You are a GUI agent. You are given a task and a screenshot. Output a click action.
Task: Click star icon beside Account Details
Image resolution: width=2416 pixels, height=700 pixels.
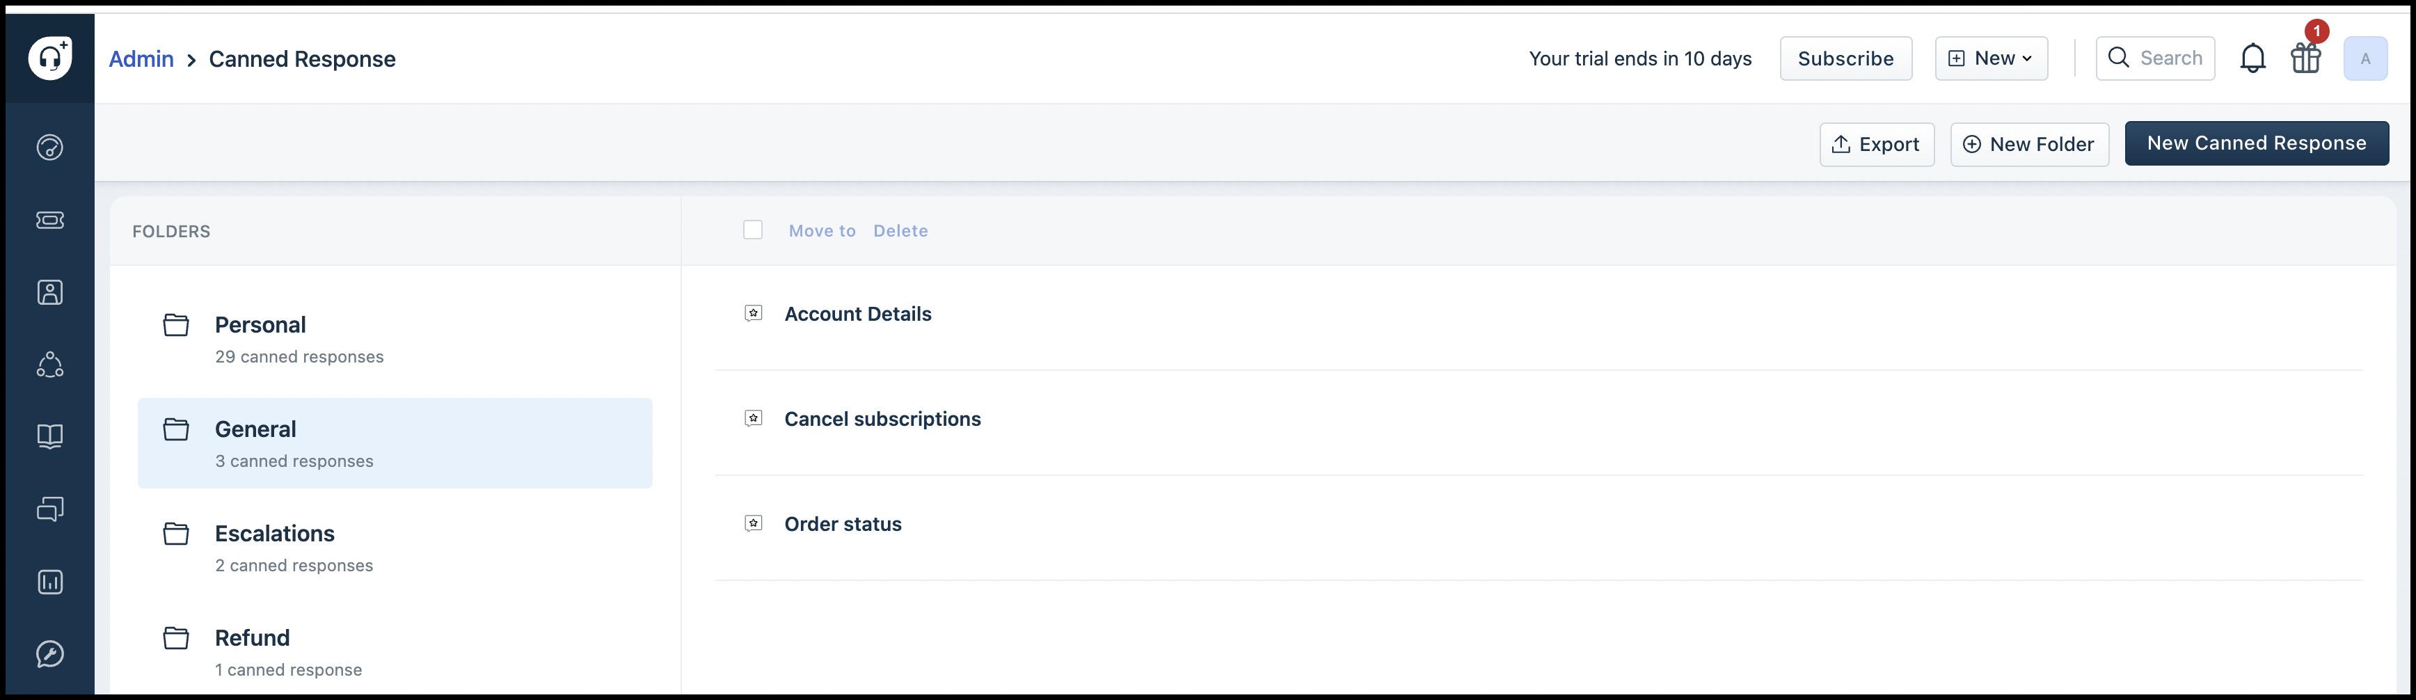point(753,313)
